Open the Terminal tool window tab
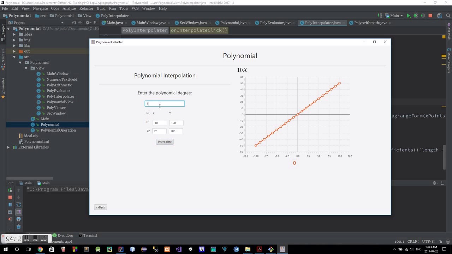Image resolution: width=452 pixels, height=254 pixels. coord(88,235)
